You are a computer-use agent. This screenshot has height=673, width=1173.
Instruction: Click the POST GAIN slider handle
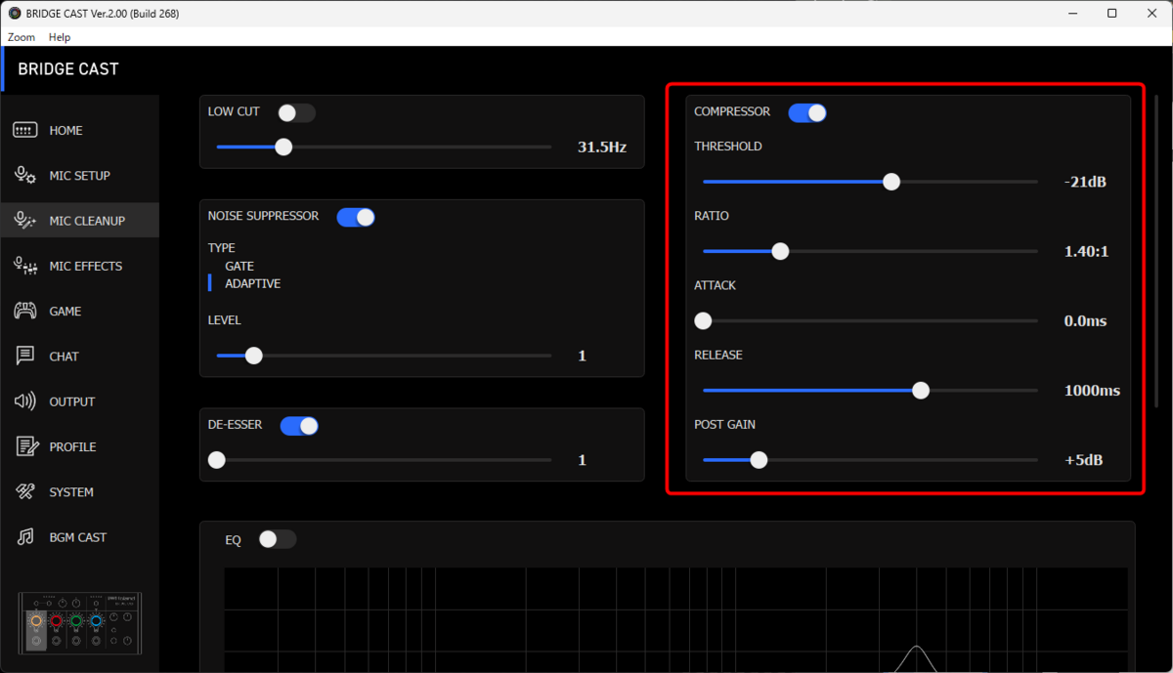759,460
